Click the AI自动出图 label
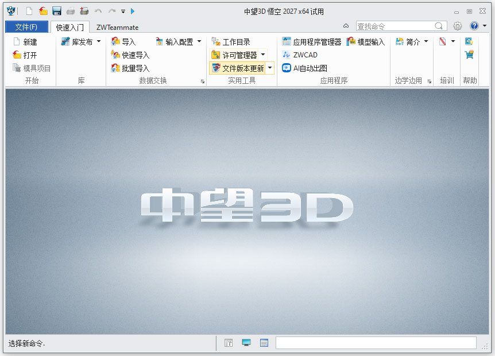495x356 pixels. [x=310, y=68]
